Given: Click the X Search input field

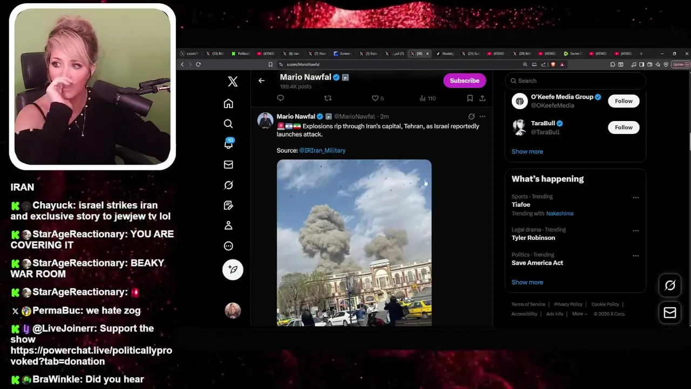Looking at the screenshot, I should [575, 81].
